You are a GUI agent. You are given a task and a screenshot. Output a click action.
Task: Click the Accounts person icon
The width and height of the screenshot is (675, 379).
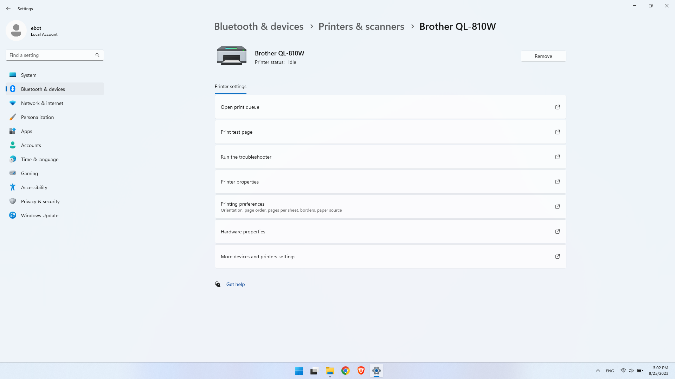13,145
